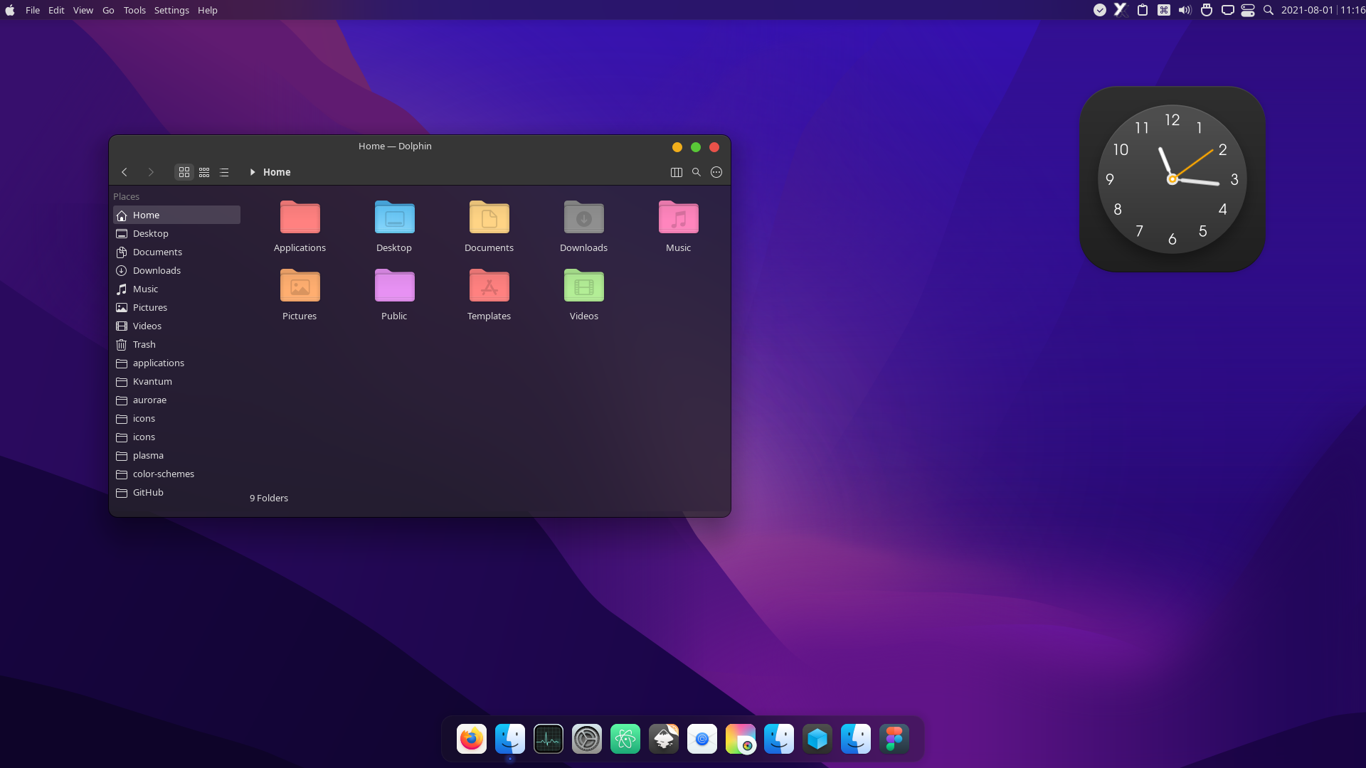Select the red Templates folder
Screen dimensions: 1366x768
pyautogui.click(x=489, y=295)
